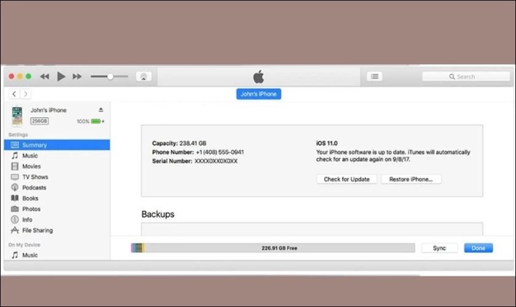
Task: Click the battery level indicator icon
Action: [97, 121]
